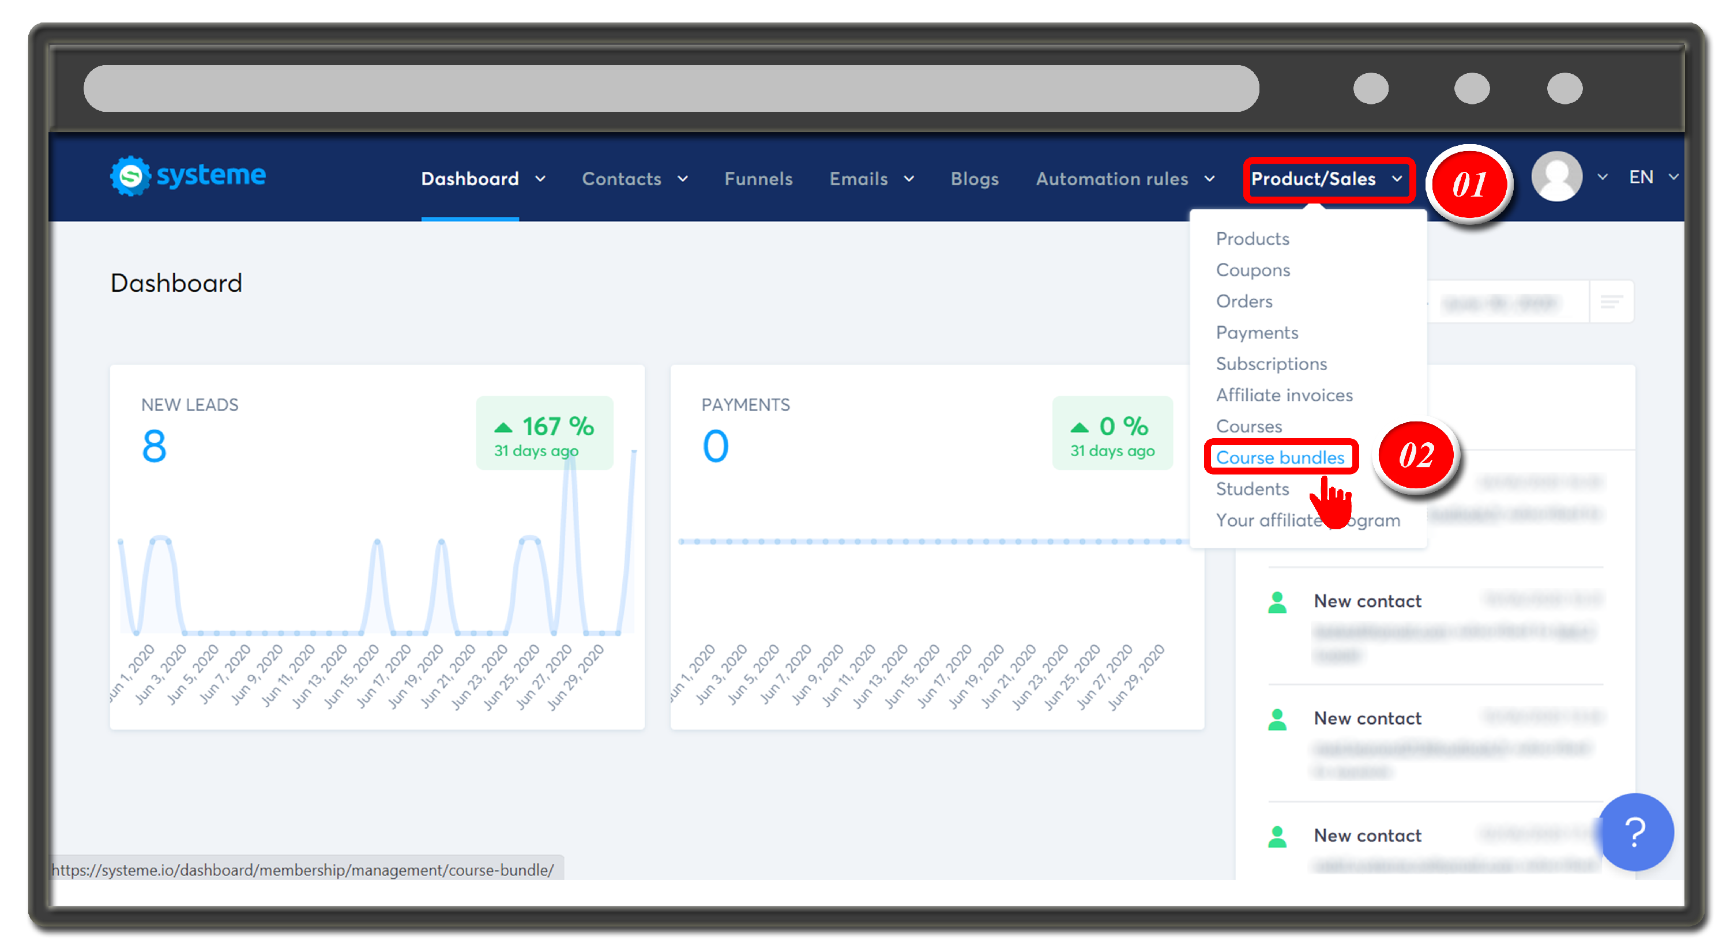Click the profile avatar icon
This screenshot has width=1730, height=949.
(1558, 176)
